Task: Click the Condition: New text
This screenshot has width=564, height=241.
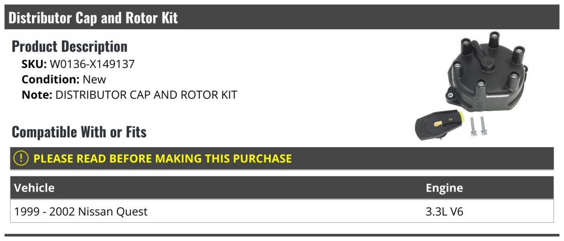Action: 64,79
